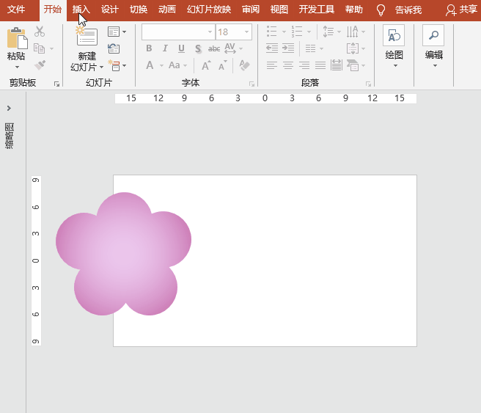This screenshot has height=413, width=481.
Task: Click the Paste clipboard icon
Action: 17,38
